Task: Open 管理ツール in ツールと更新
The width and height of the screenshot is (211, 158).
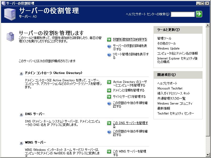Action: coord(164,38)
